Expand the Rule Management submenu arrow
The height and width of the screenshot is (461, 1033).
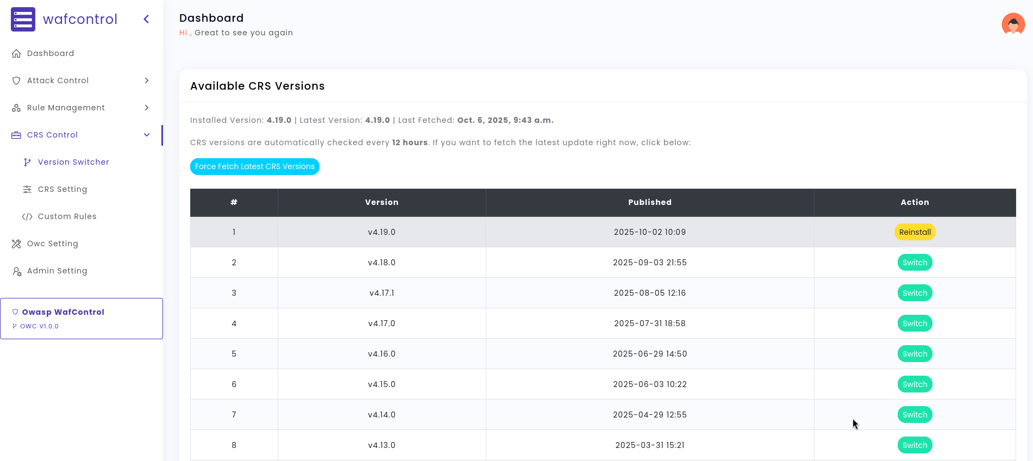147,108
